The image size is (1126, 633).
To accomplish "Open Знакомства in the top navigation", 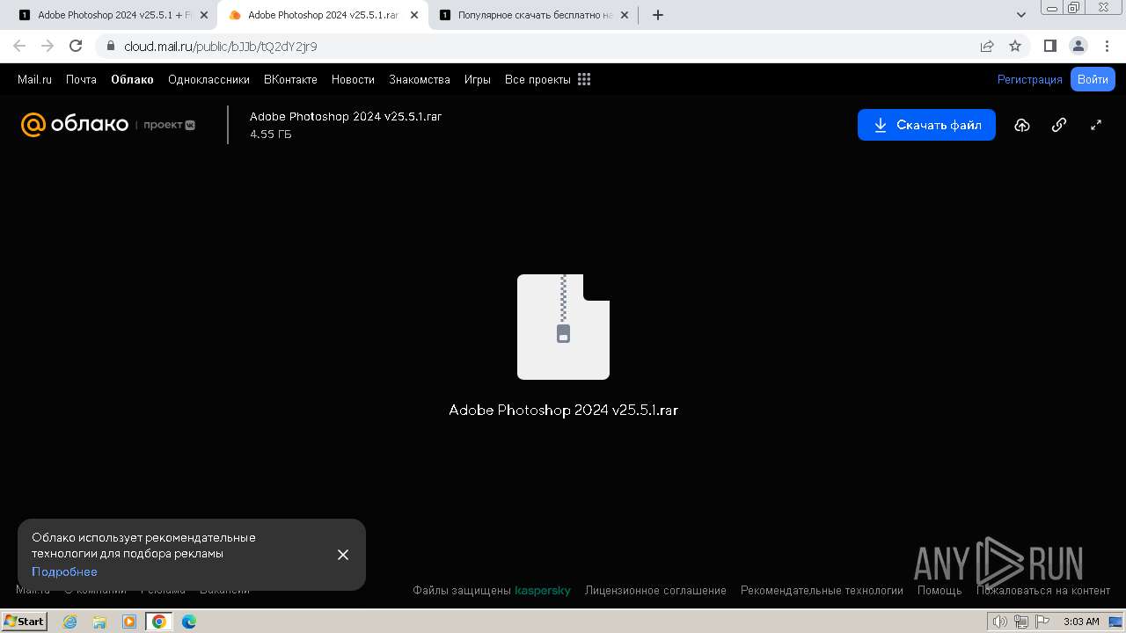I will (420, 79).
